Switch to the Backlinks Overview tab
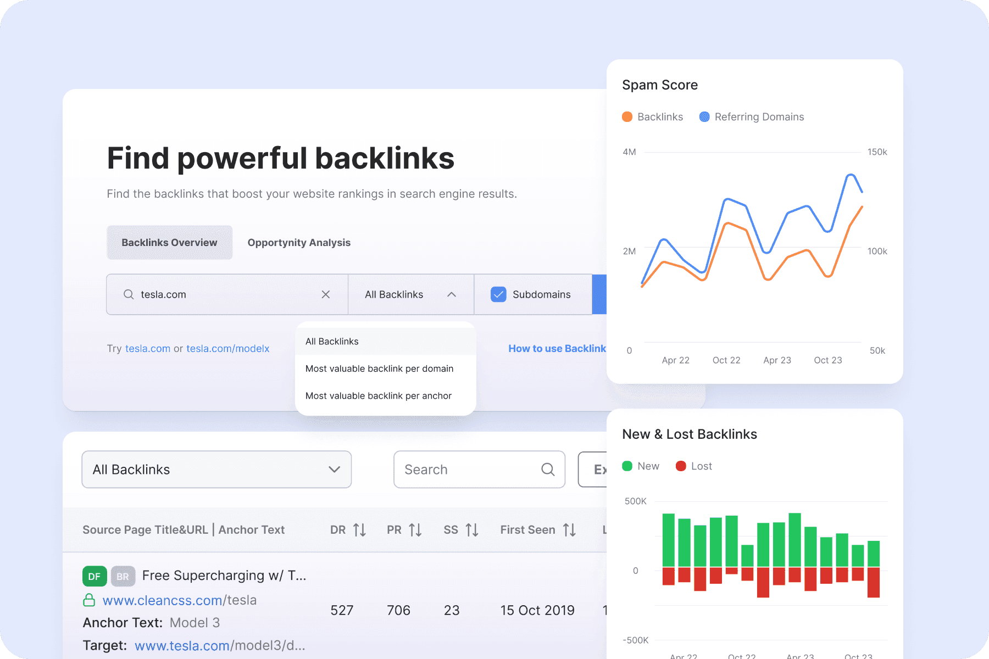The width and height of the screenshot is (989, 659). (x=169, y=242)
